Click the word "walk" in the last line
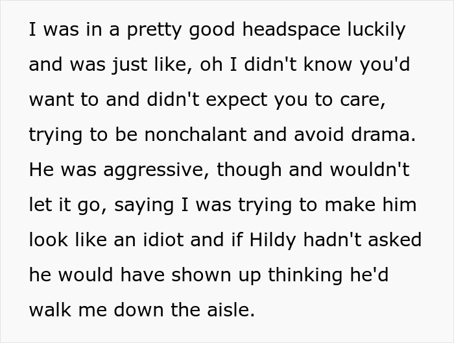This screenshot has height=343, width=454. [49, 310]
